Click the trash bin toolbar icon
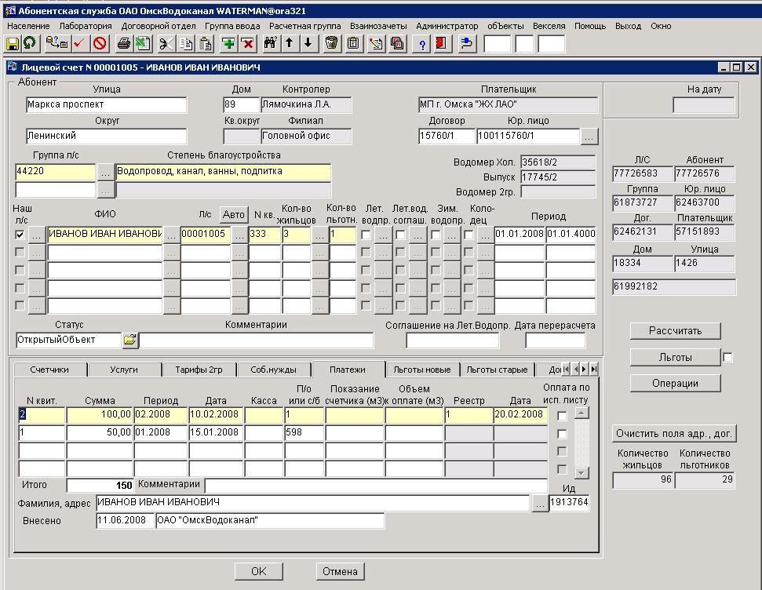 tap(332, 43)
